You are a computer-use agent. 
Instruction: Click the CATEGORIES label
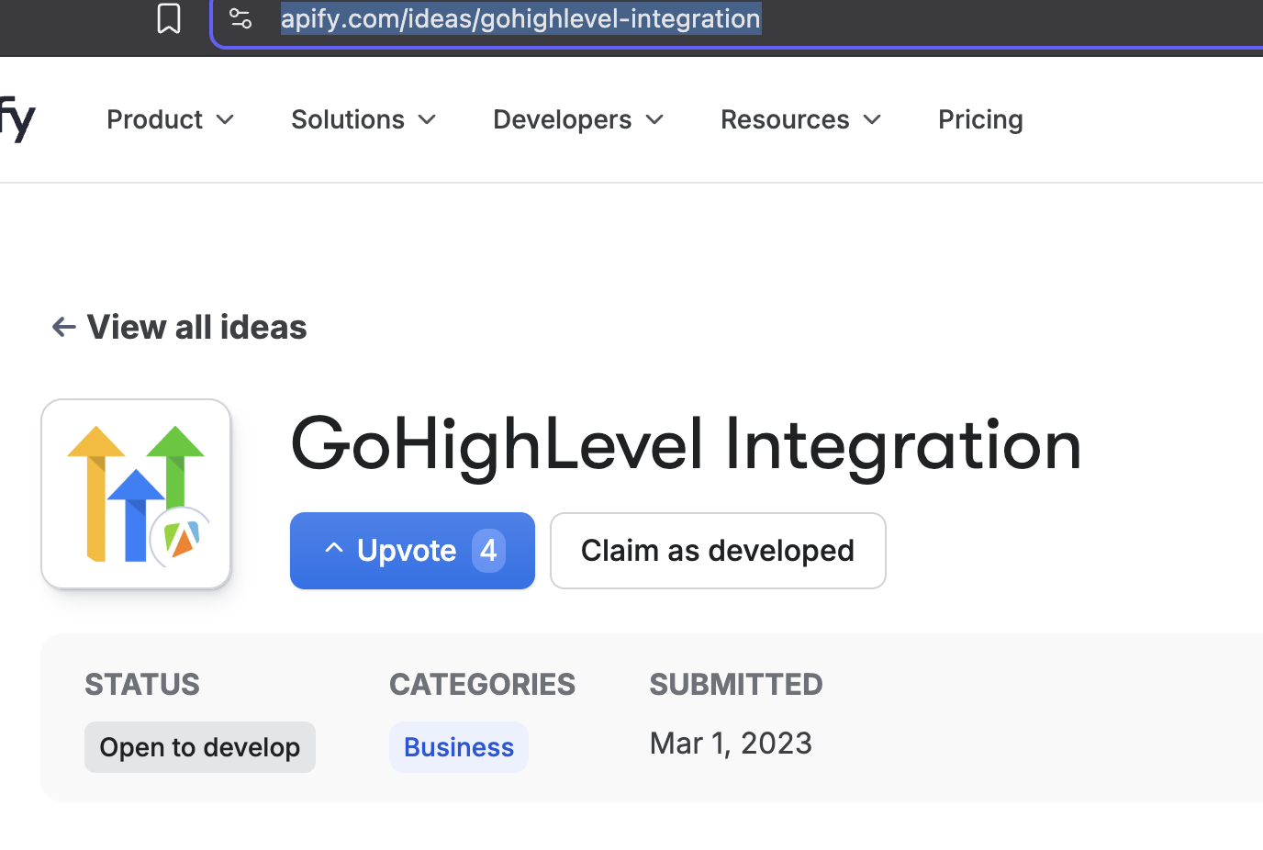[x=482, y=685]
